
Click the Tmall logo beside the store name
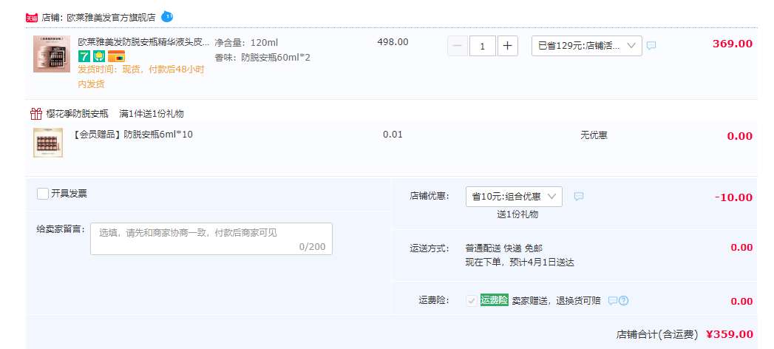click(32, 18)
